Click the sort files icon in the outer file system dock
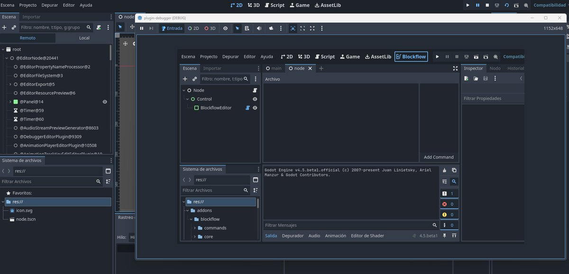The width and height of the screenshot is (569, 274). [108, 182]
